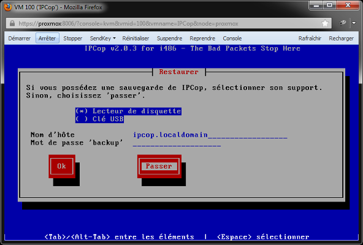The height and width of the screenshot is (245, 363).
Task: Click the IPCop v2.0.3 header text
Action: (193, 48)
